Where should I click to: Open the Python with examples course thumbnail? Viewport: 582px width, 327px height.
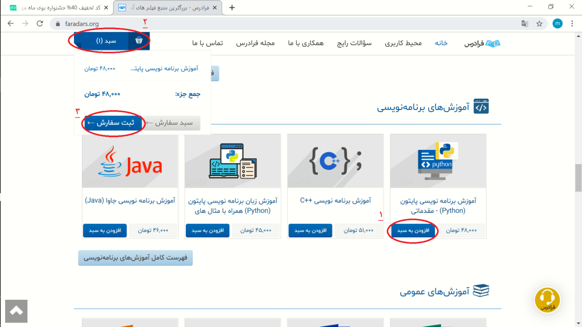232,161
